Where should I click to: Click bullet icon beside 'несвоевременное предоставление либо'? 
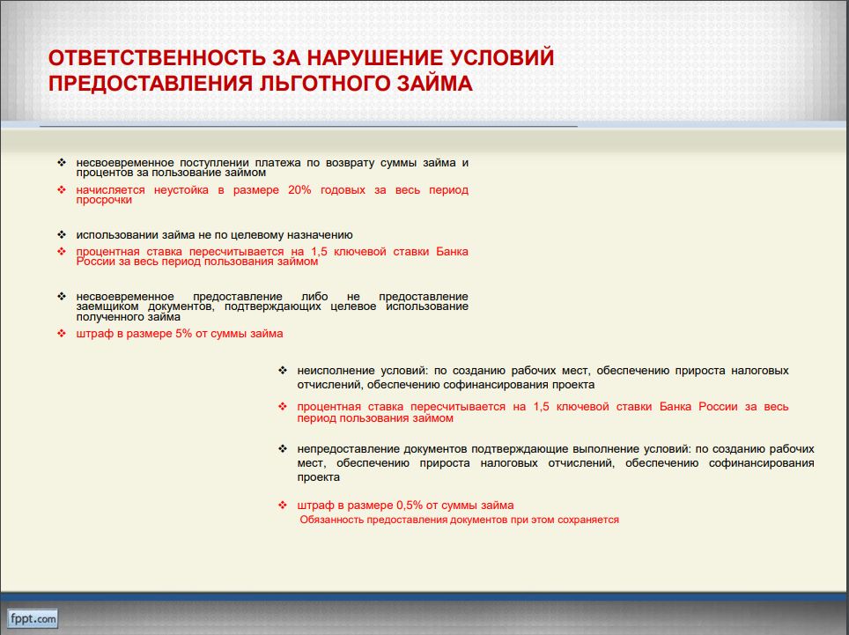tap(62, 297)
